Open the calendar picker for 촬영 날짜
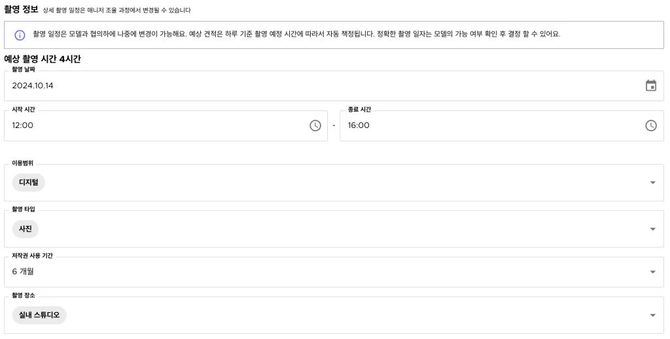 click(x=650, y=86)
